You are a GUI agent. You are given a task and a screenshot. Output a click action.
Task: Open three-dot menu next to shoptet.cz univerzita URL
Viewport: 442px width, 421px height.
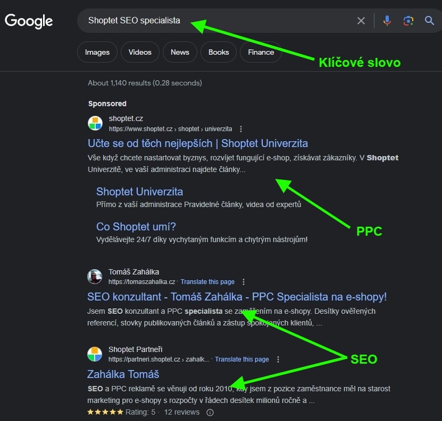pyautogui.click(x=241, y=129)
